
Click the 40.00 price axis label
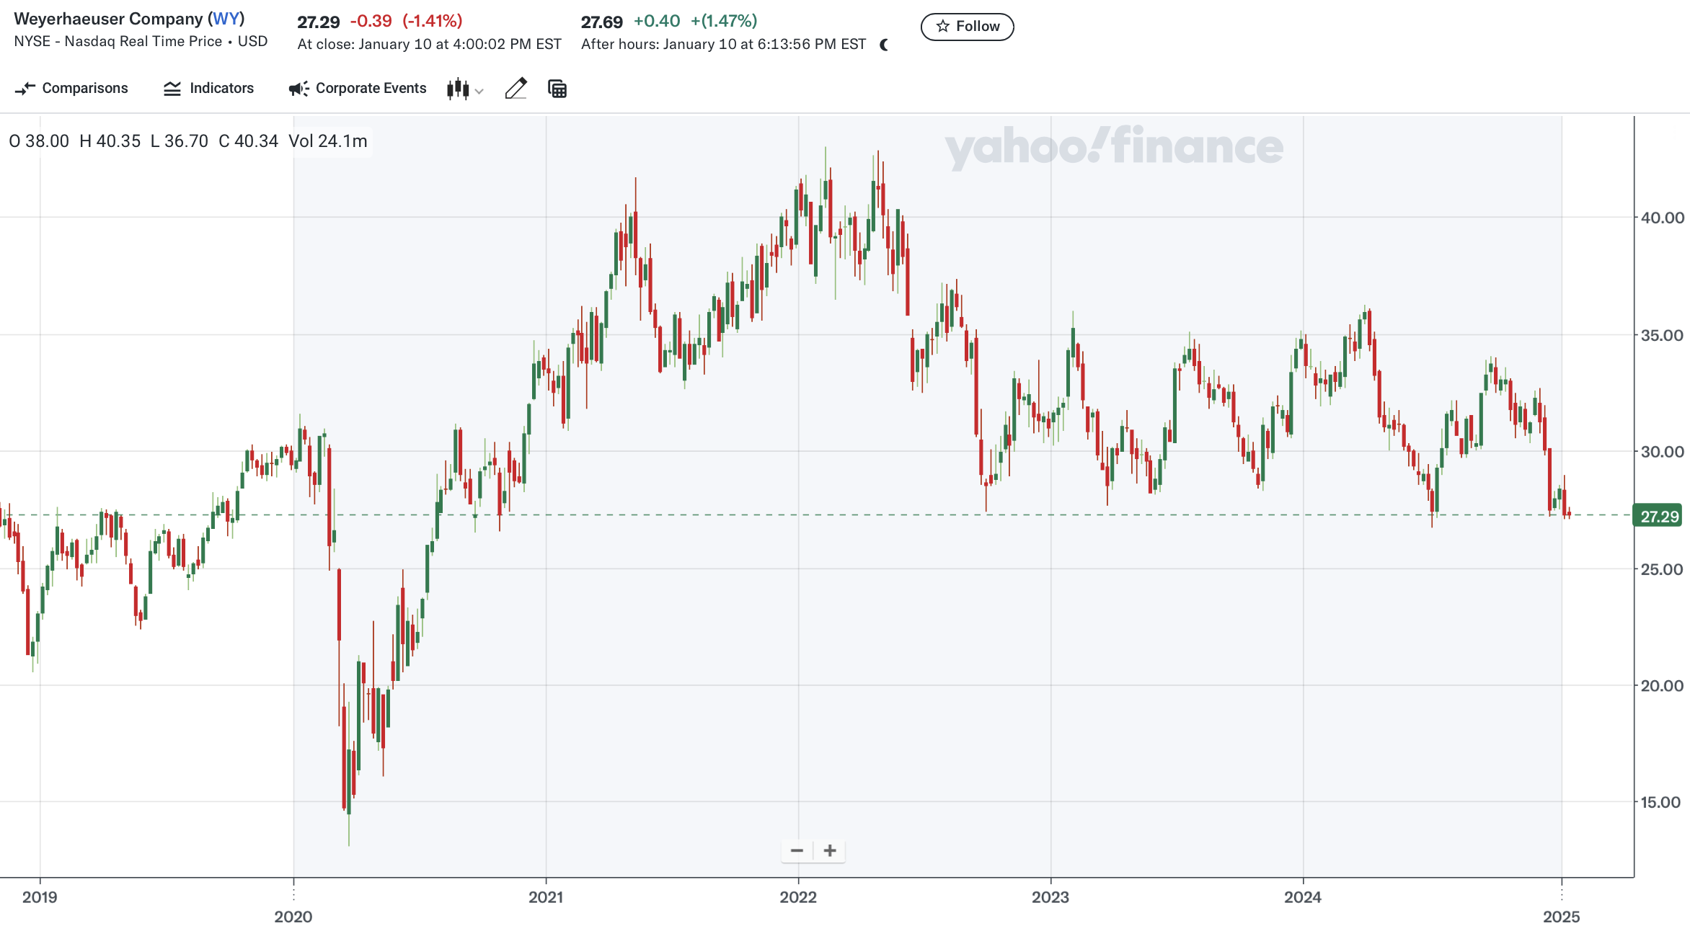click(x=1663, y=218)
